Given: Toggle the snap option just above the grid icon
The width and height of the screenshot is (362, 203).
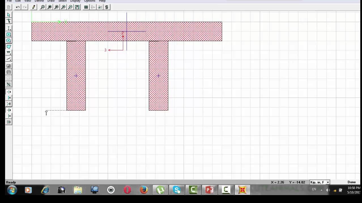Looking at the screenshot, I should click(x=9, y=116).
